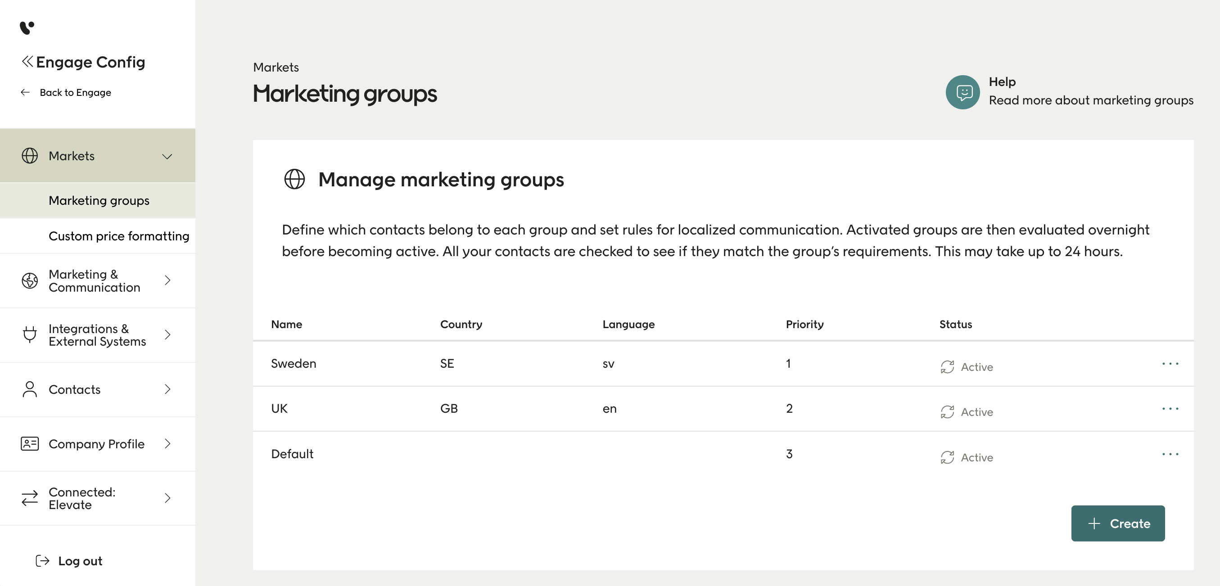The width and height of the screenshot is (1220, 586).
Task: Expand Integrations & External Systems
Action: pos(167,335)
